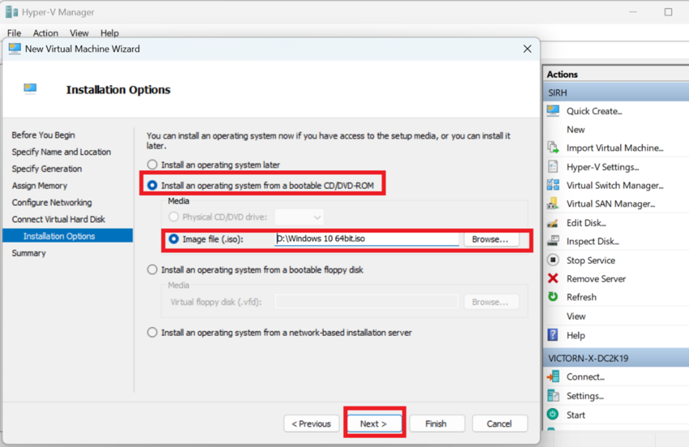
Task: Click the red Remove Server icon
Action: pos(553,279)
